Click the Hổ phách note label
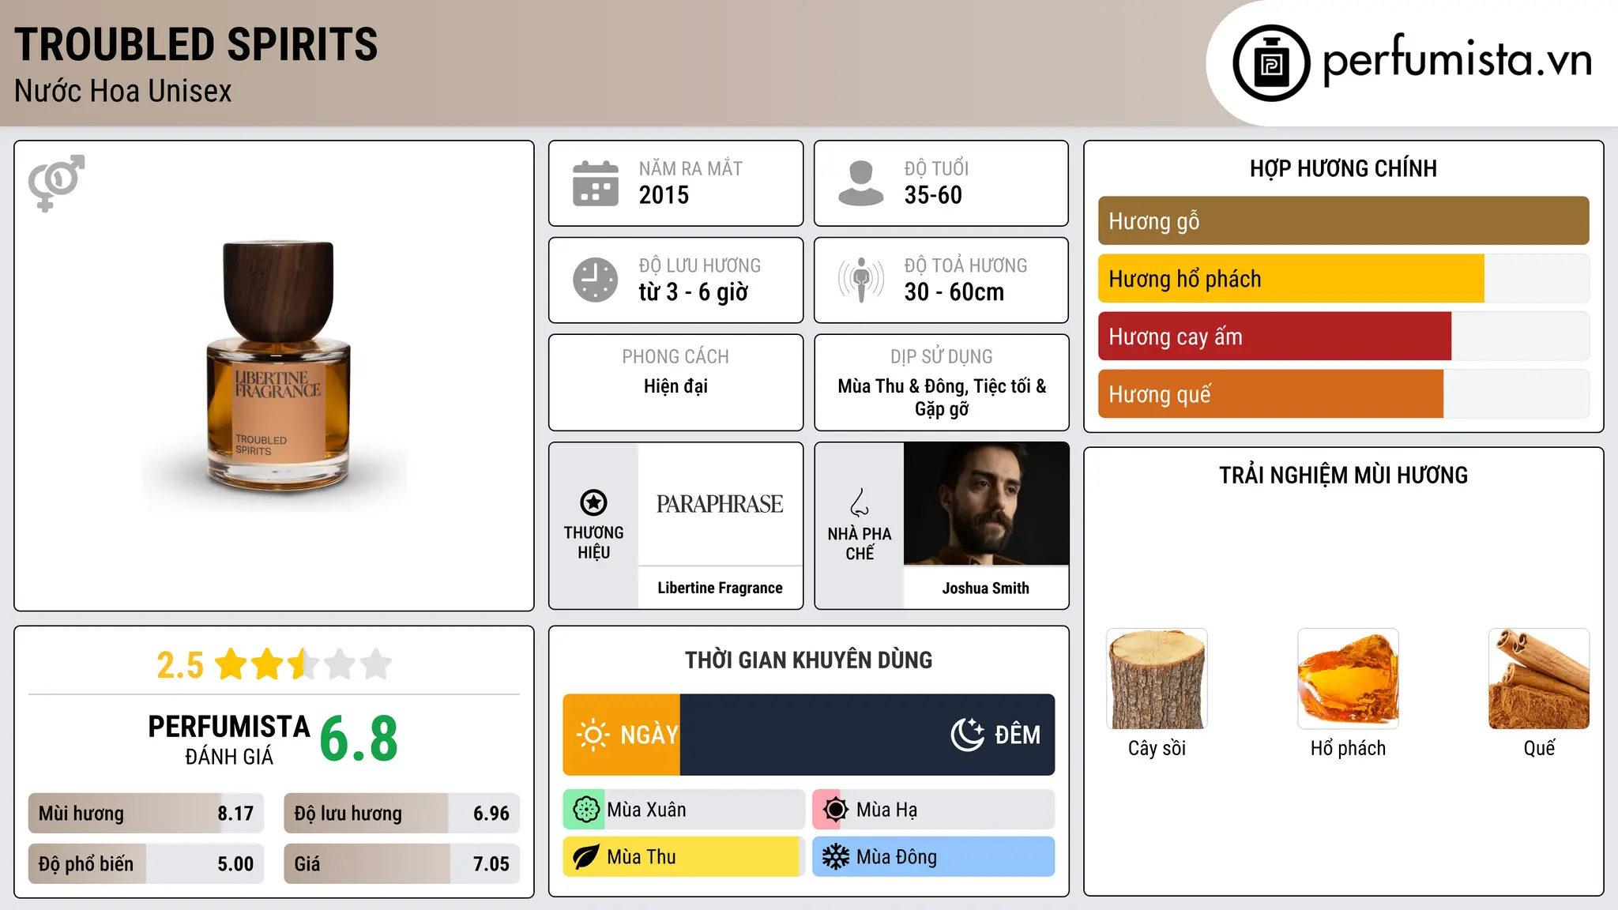This screenshot has width=1618, height=910. [x=1348, y=748]
